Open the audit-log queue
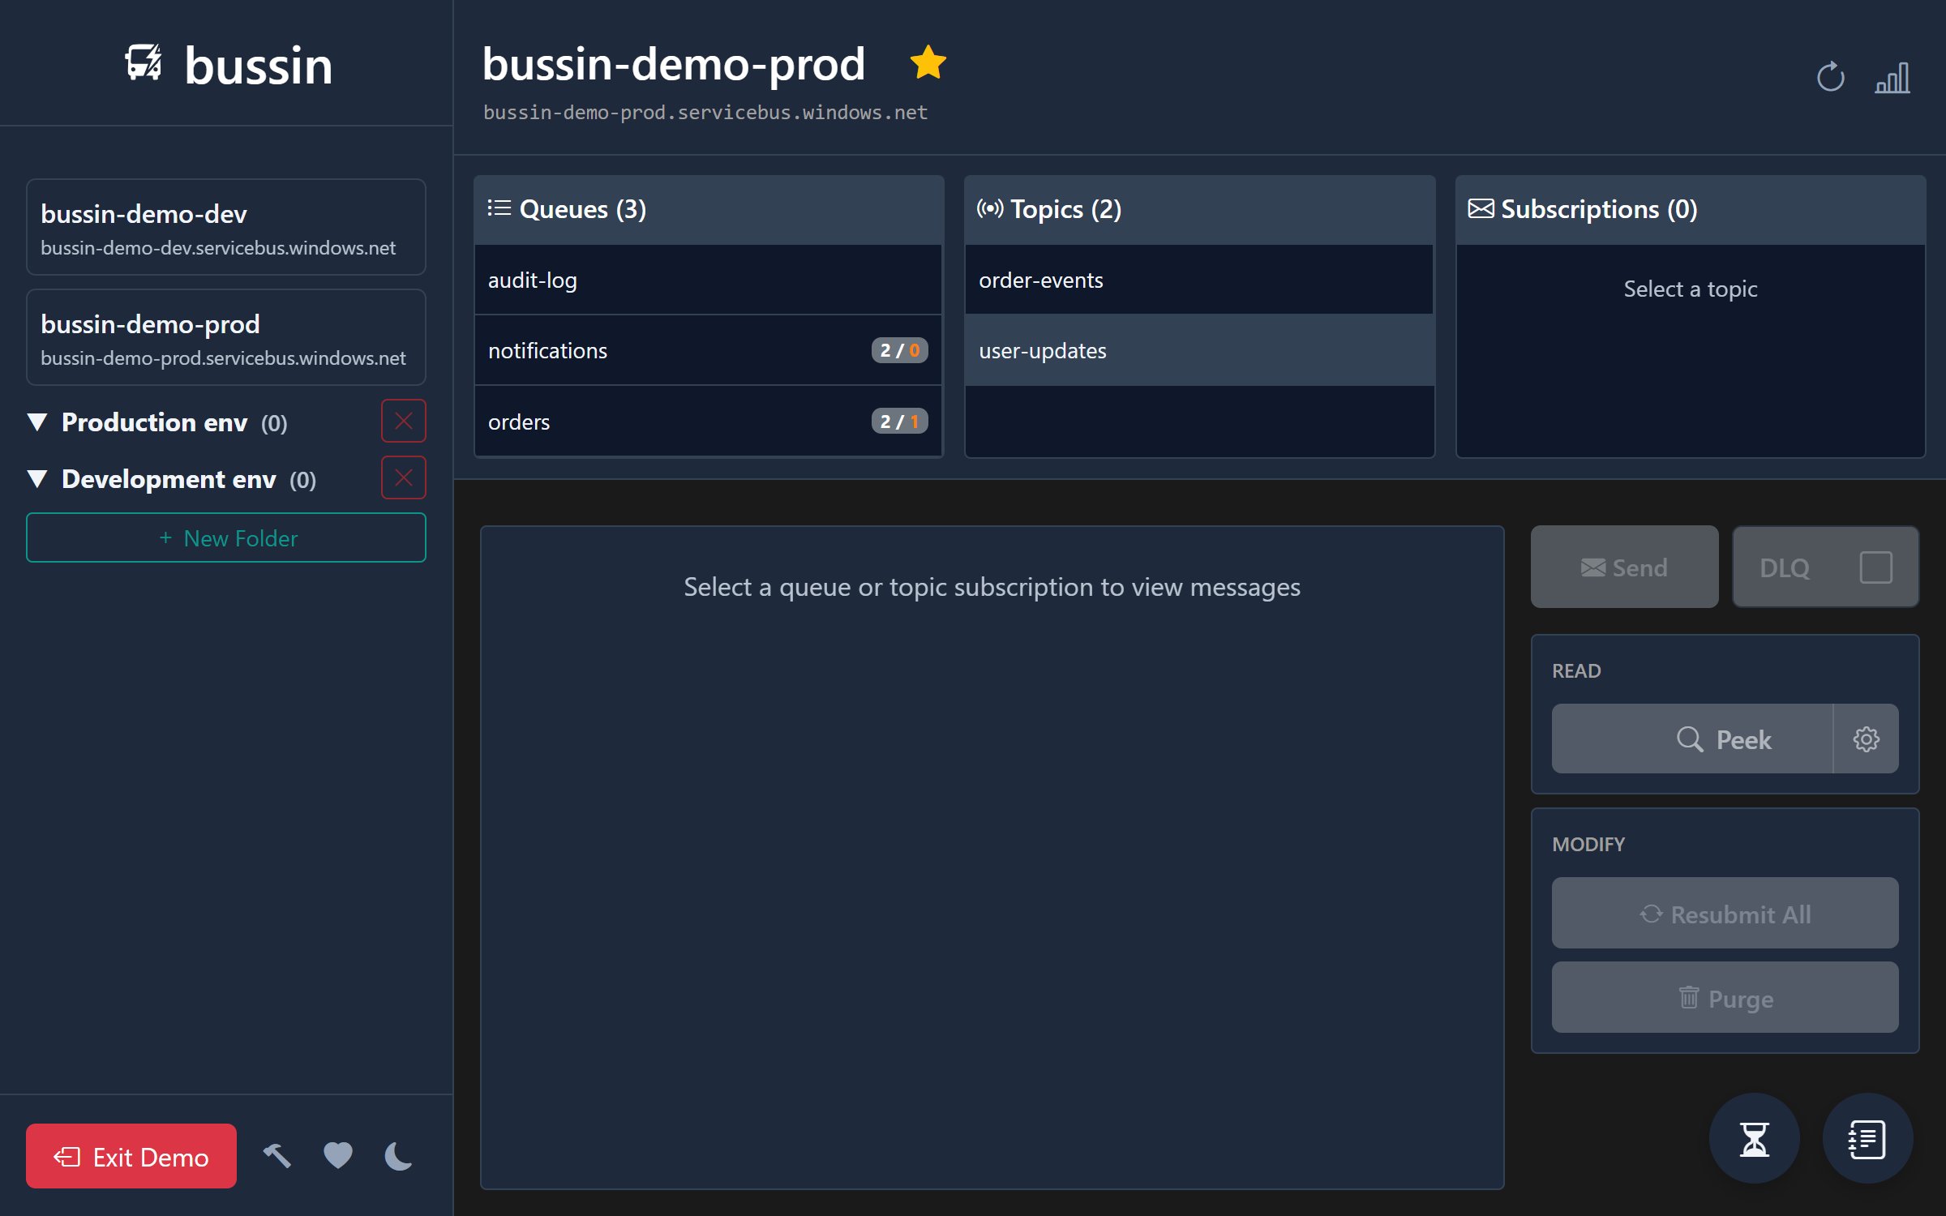Image resolution: width=1946 pixels, height=1216 pixels. pyautogui.click(x=708, y=280)
